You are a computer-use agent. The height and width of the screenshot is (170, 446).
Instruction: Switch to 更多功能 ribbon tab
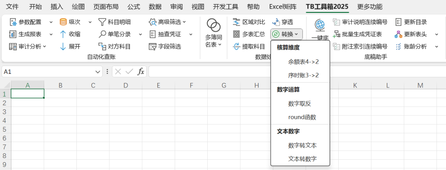click(370, 7)
